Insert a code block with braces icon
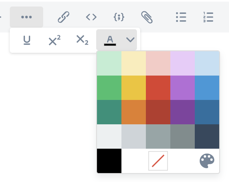 click(119, 17)
